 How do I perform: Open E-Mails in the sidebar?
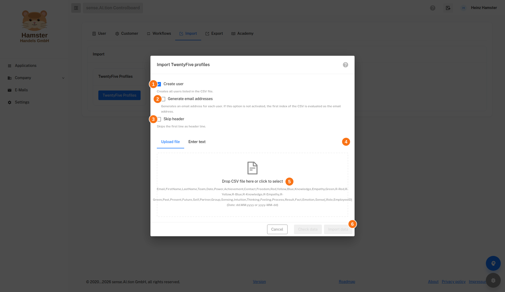coord(21,90)
